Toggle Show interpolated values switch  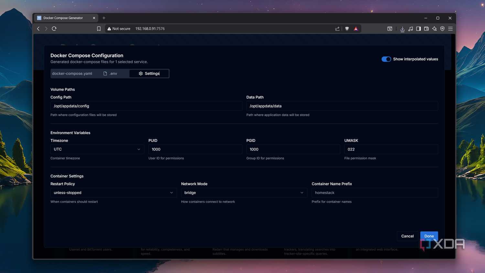pos(386,59)
